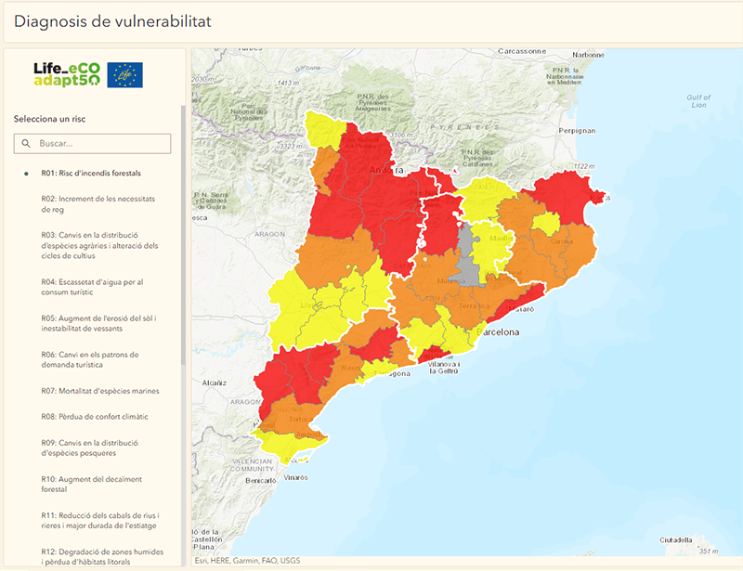This screenshot has width=743, height=571.
Task: Select R06: Canvi en patrons de demanda turística
Action: (89, 360)
